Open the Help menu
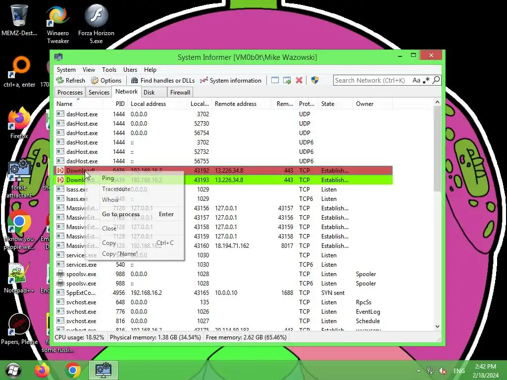507x380 pixels. [x=150, y=70]
